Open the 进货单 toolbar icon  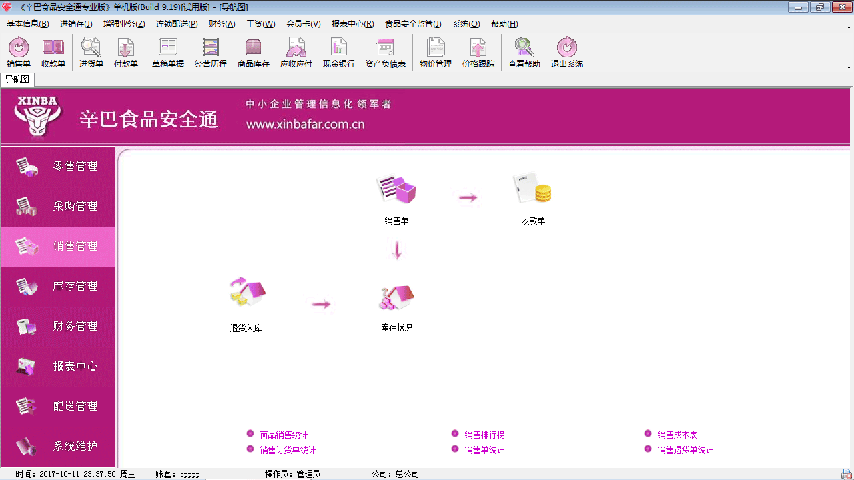click(91, 53)
